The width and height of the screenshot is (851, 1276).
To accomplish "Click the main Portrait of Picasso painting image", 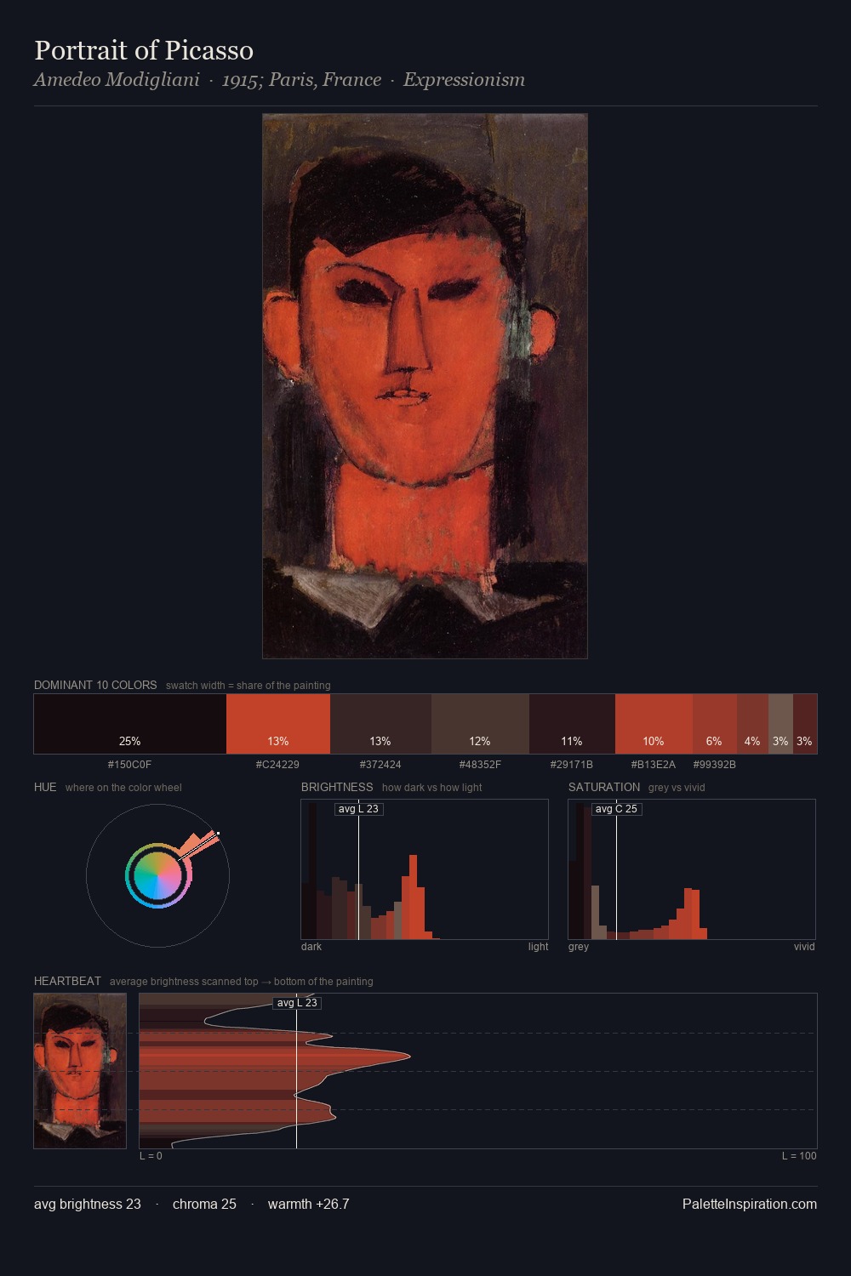I will pos(425,386).
